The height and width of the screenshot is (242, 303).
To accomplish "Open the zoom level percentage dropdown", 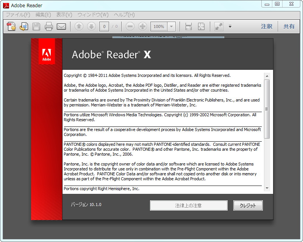I will click(x=171, y=27).
